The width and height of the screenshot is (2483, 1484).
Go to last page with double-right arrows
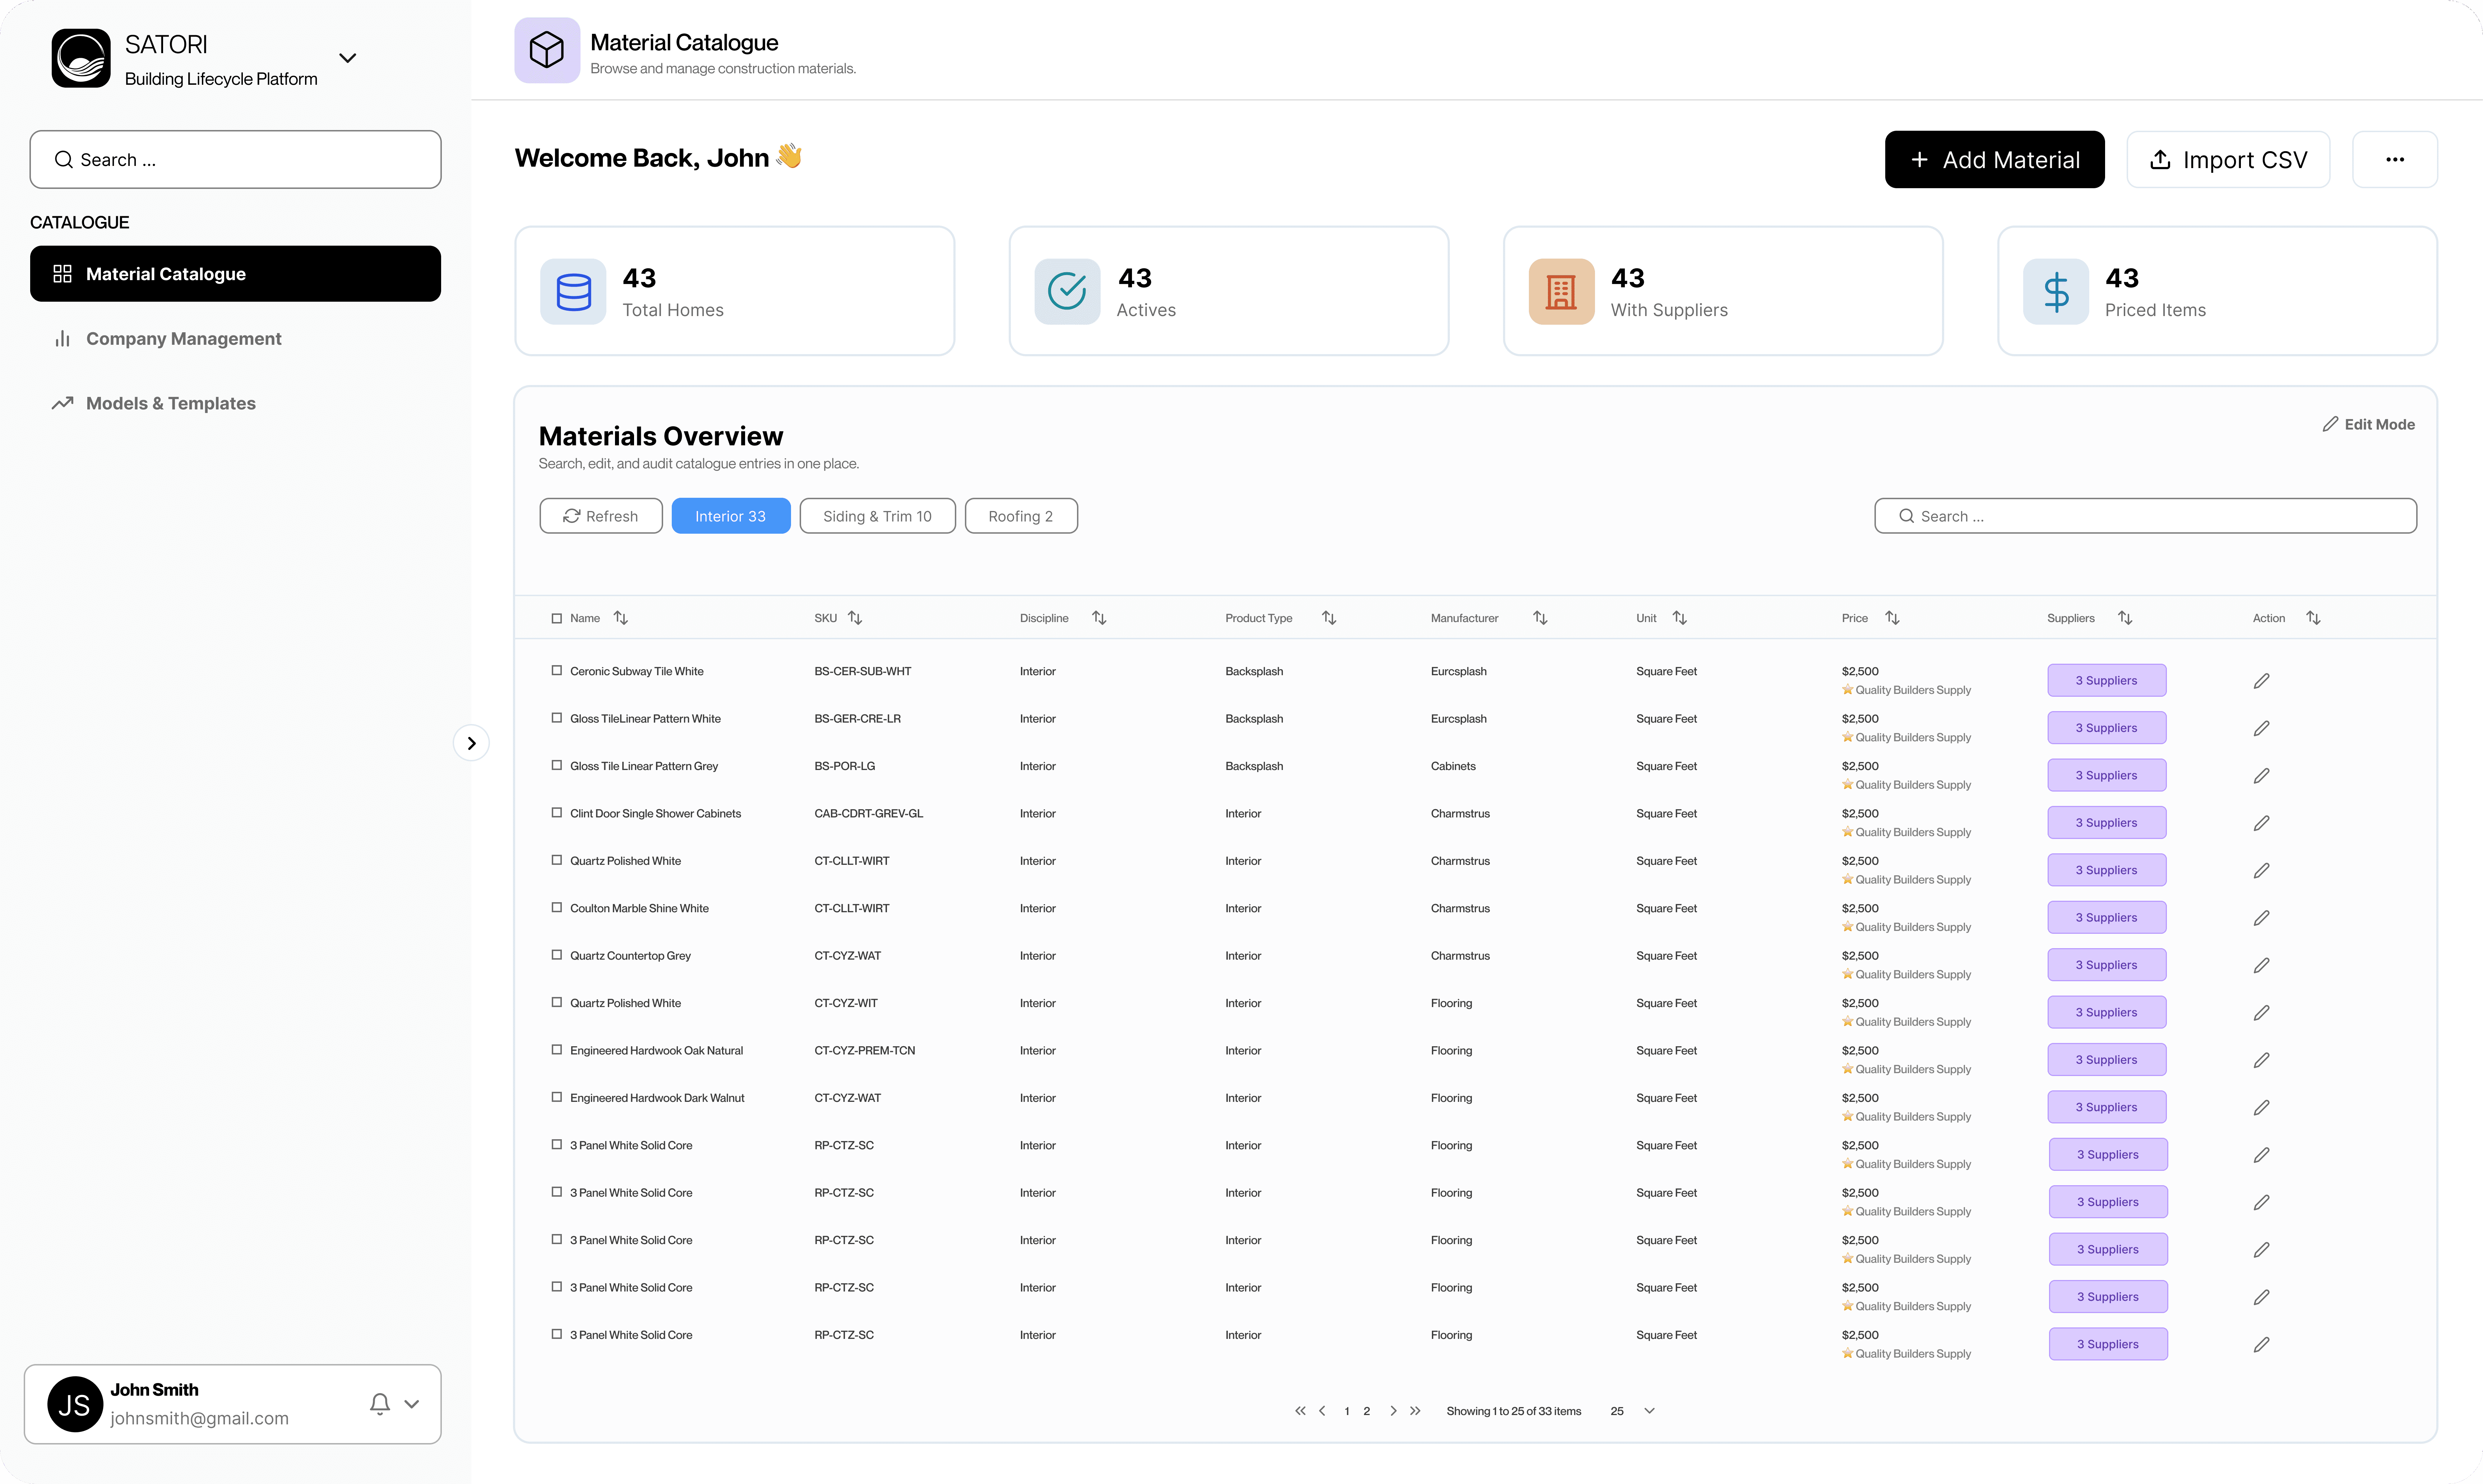pyautogui.click(x=1415, y=1411)
